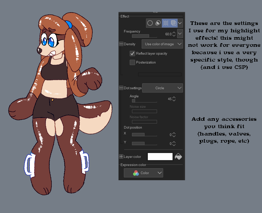Toggle the layer color effect icon

point(174,23)
